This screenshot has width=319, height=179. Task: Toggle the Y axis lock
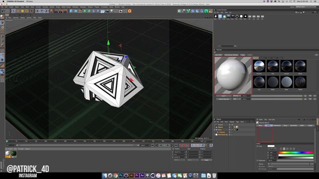click(42, 11)
